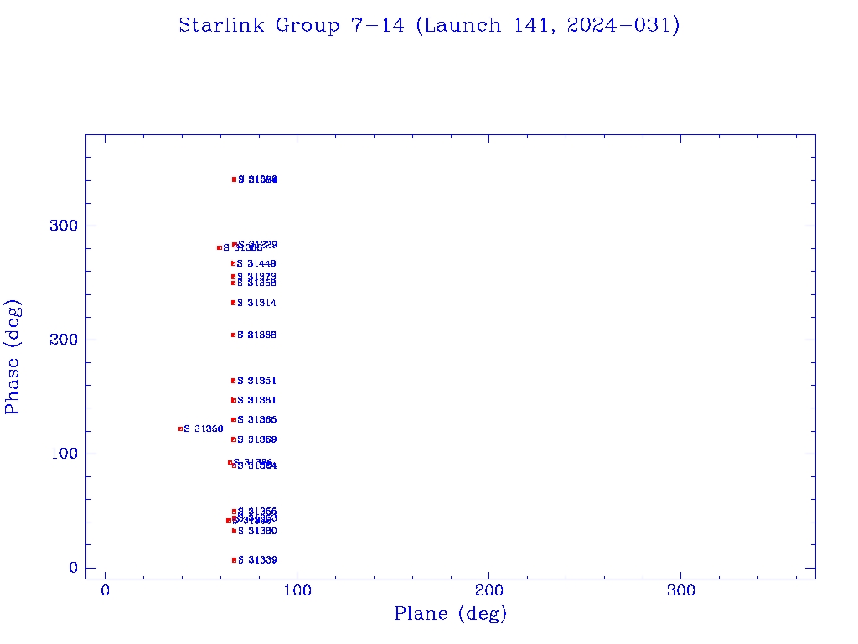The image size is (858, 644).
Task: Click the 300 tick label on Plane axis
Action: coord(680,590)
